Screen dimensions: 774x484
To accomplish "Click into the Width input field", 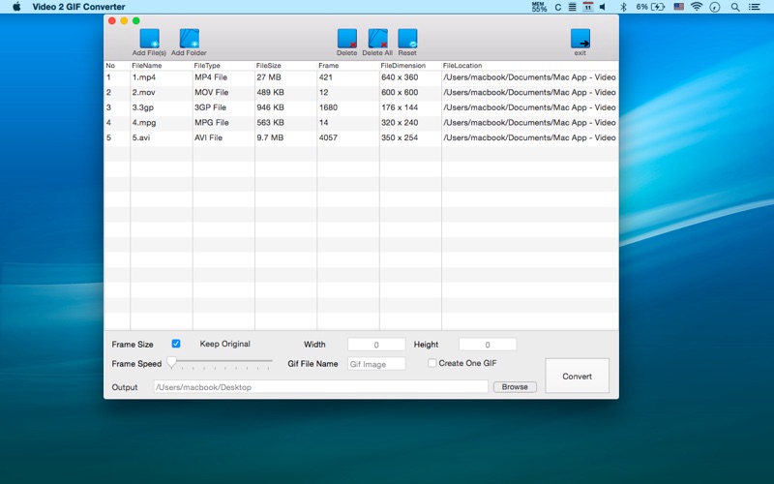I will tap(376, 345).
